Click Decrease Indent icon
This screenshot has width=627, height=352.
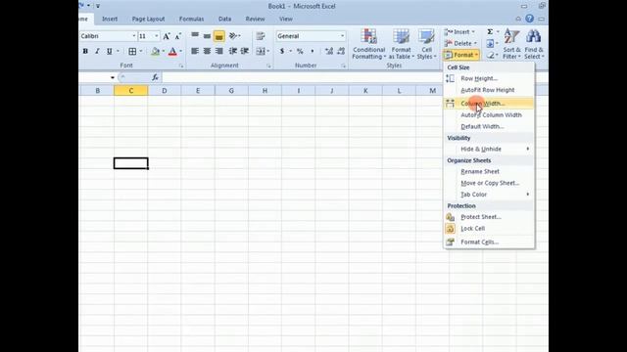233,51
